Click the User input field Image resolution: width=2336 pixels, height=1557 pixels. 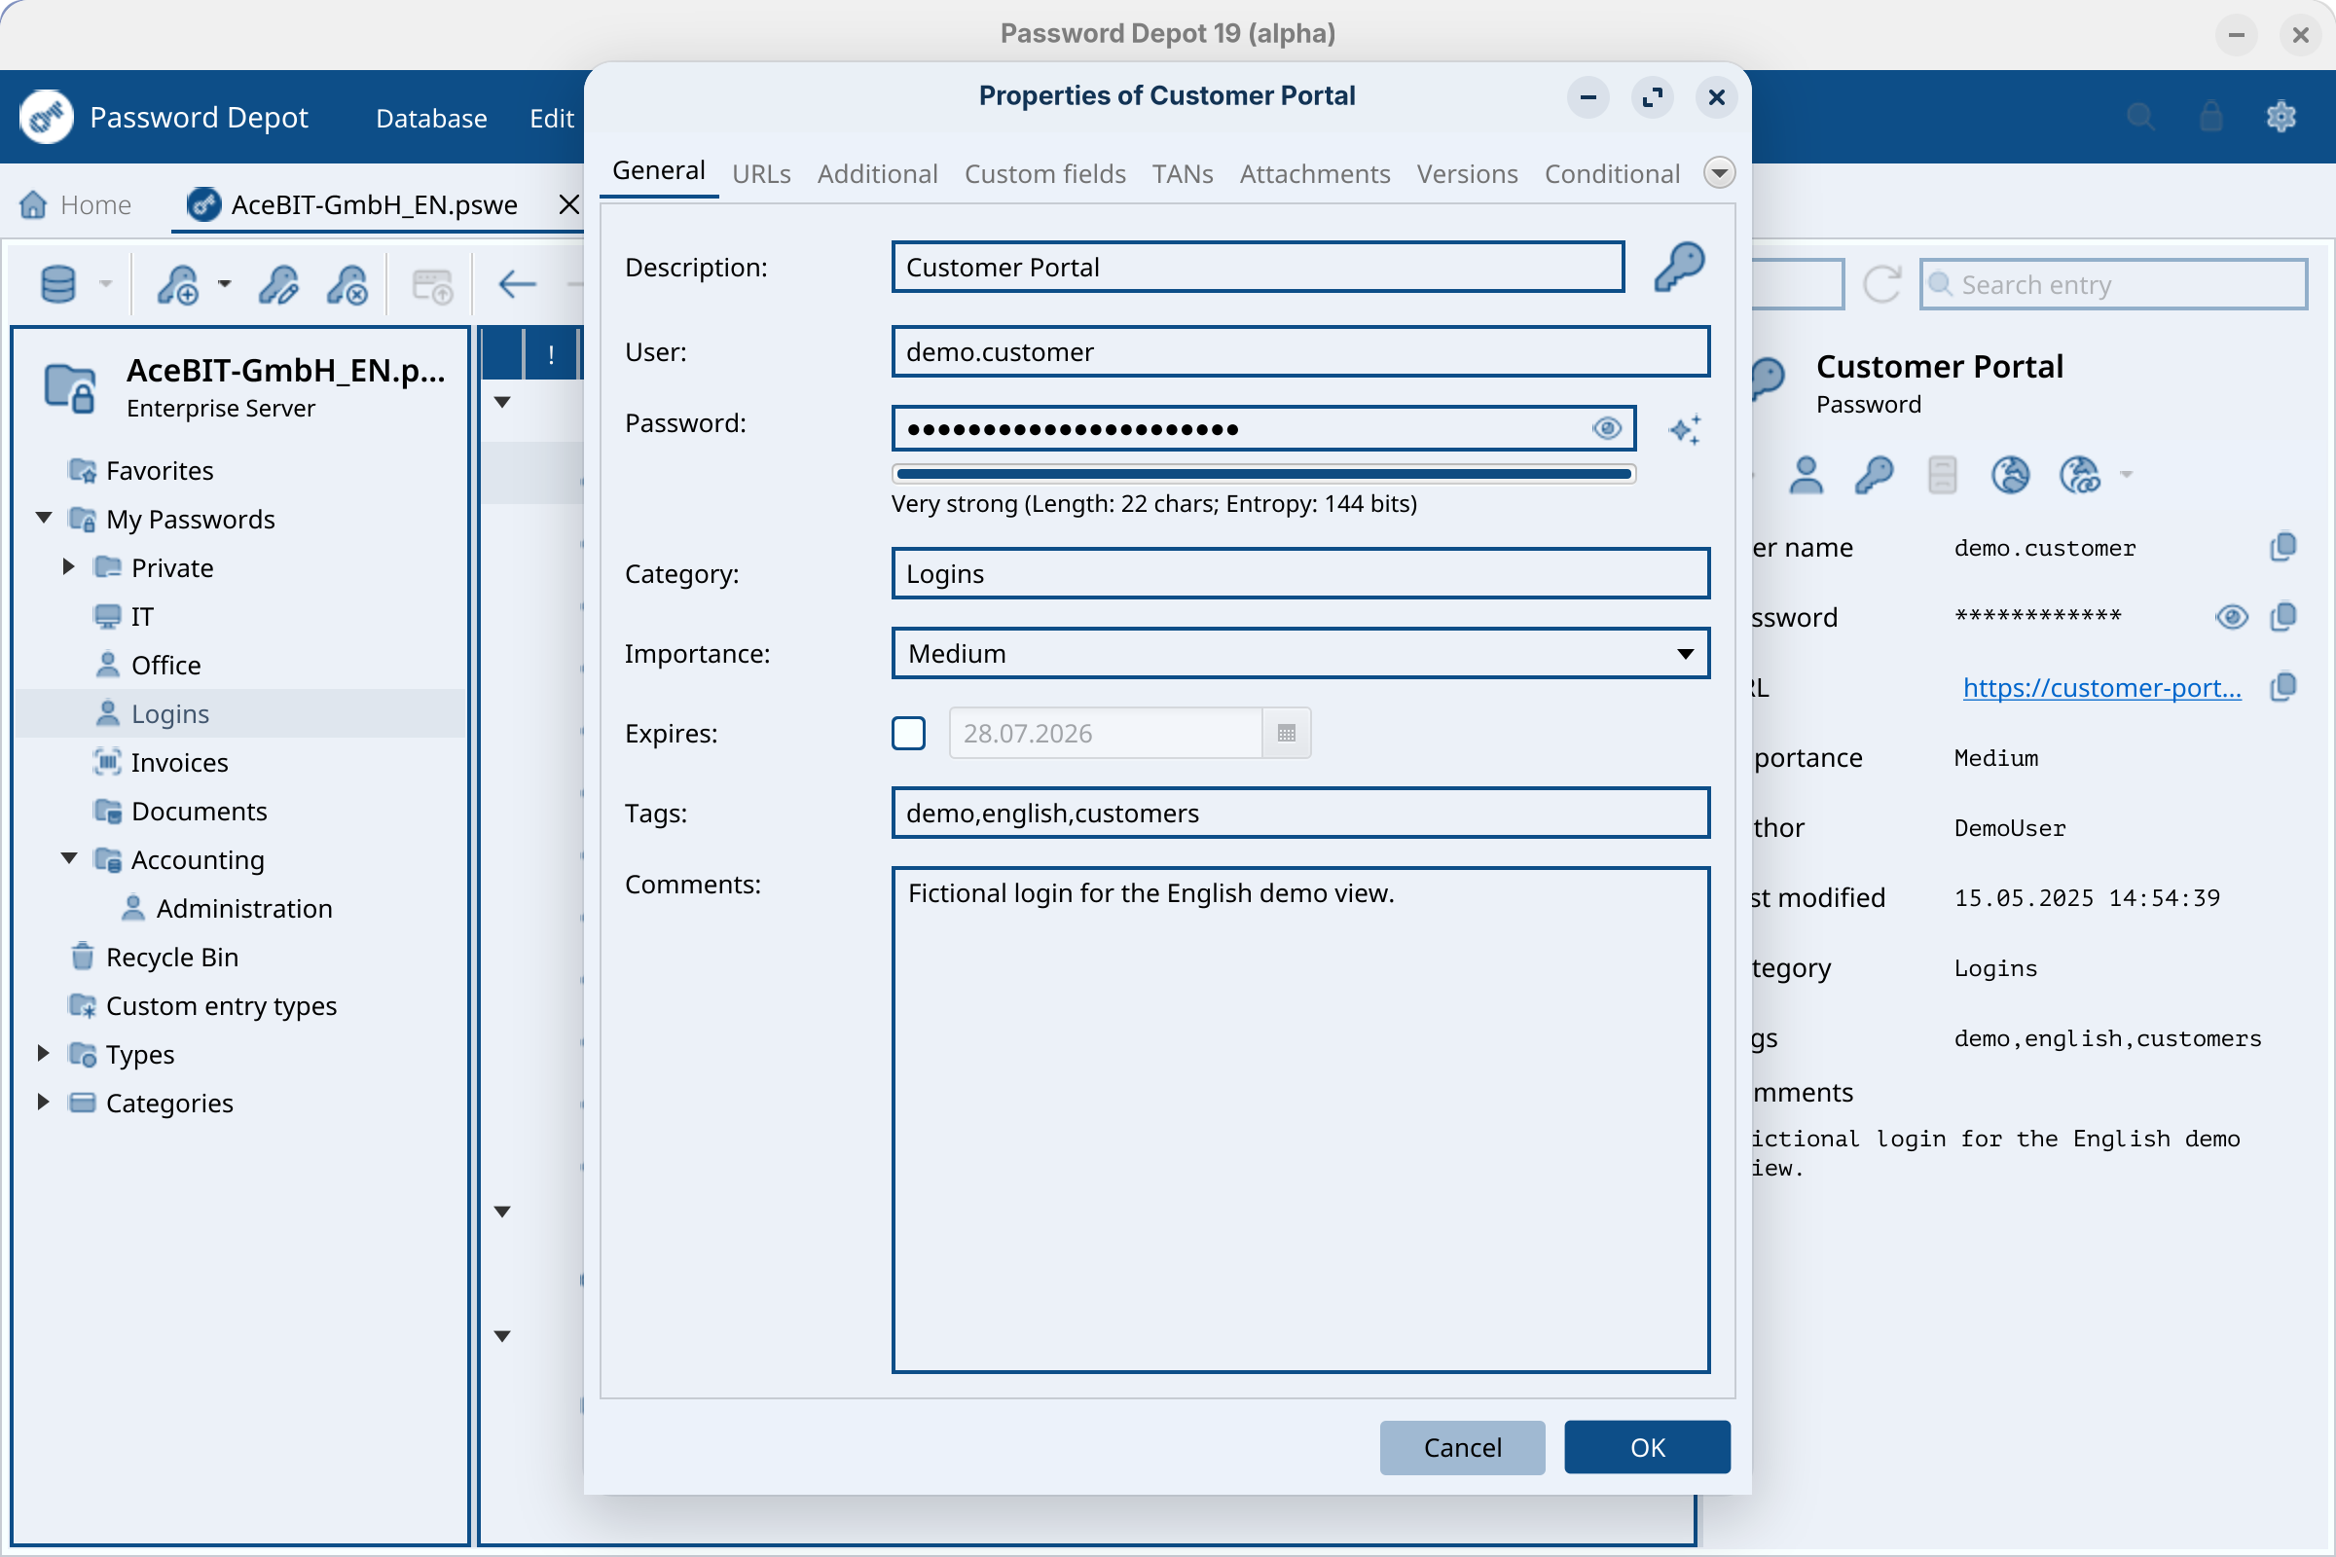tap(1300, 351)
